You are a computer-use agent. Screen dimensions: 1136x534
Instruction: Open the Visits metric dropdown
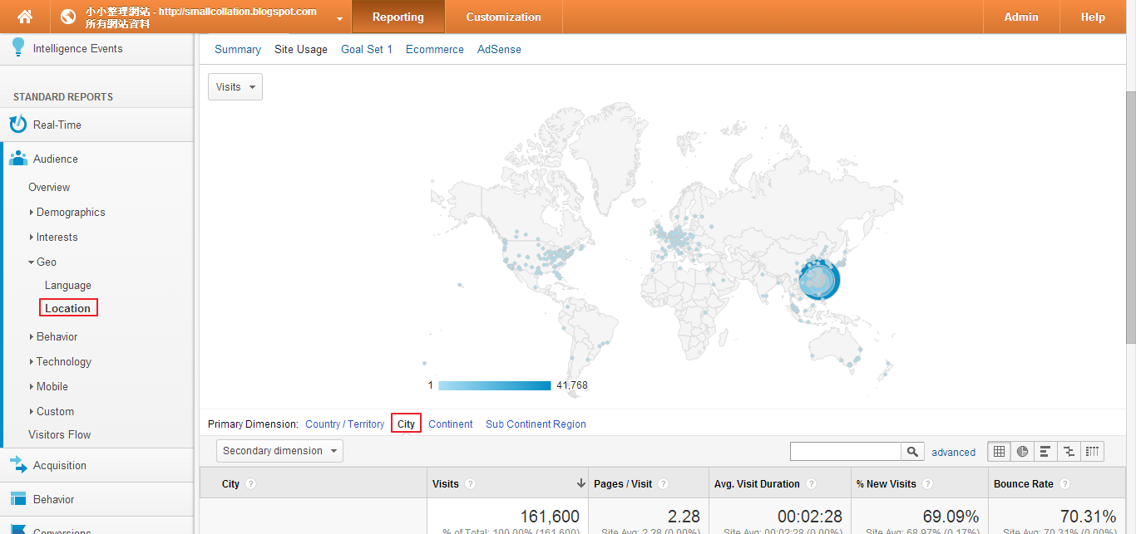(x=235, y=86)
